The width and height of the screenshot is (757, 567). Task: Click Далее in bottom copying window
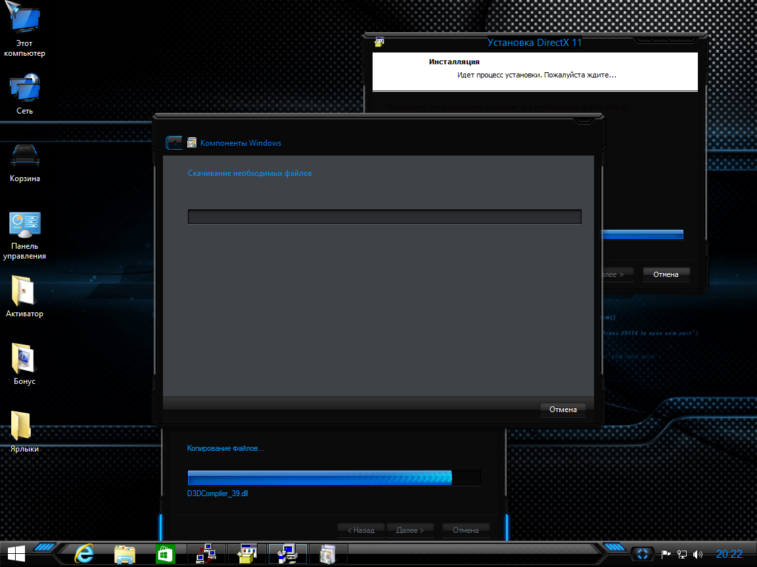click(410, 530)
